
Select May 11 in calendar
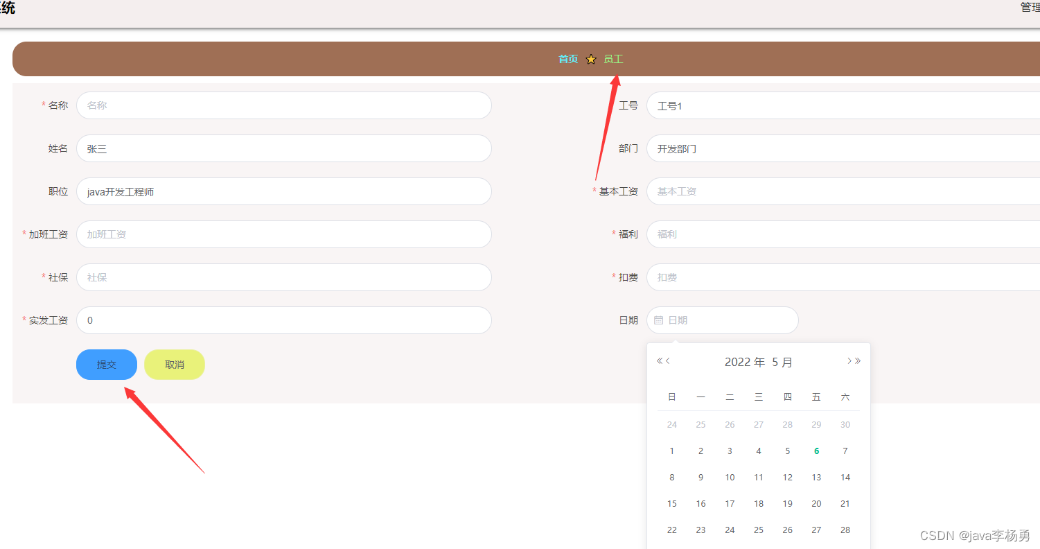(x=759, y=478)
